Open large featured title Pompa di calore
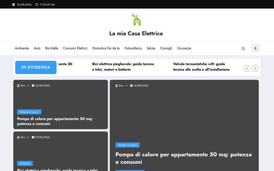 [183, 158]
